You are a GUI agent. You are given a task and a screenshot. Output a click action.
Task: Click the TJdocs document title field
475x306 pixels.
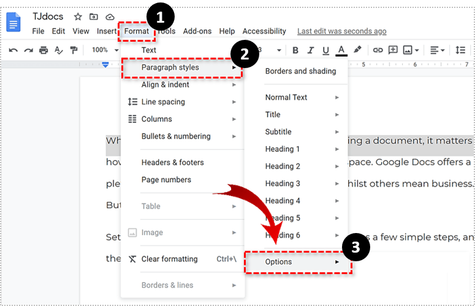coord(48,17)
